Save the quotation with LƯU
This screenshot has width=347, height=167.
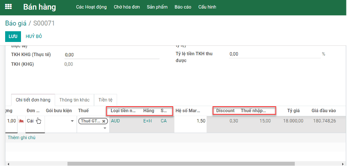[13, 36]
